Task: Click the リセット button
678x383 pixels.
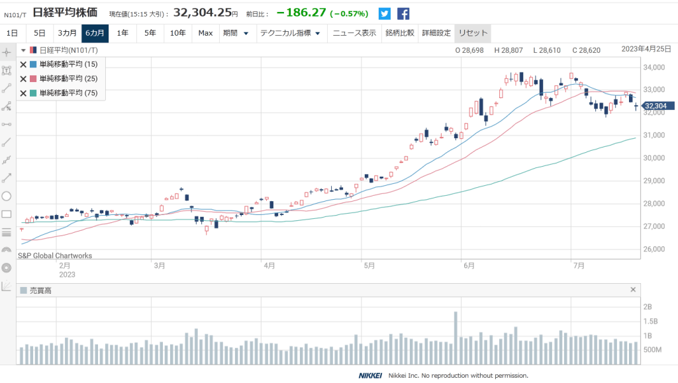Action: click(x=473, y=33)
